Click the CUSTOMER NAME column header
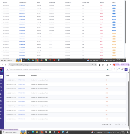 (x=85, y=2)
